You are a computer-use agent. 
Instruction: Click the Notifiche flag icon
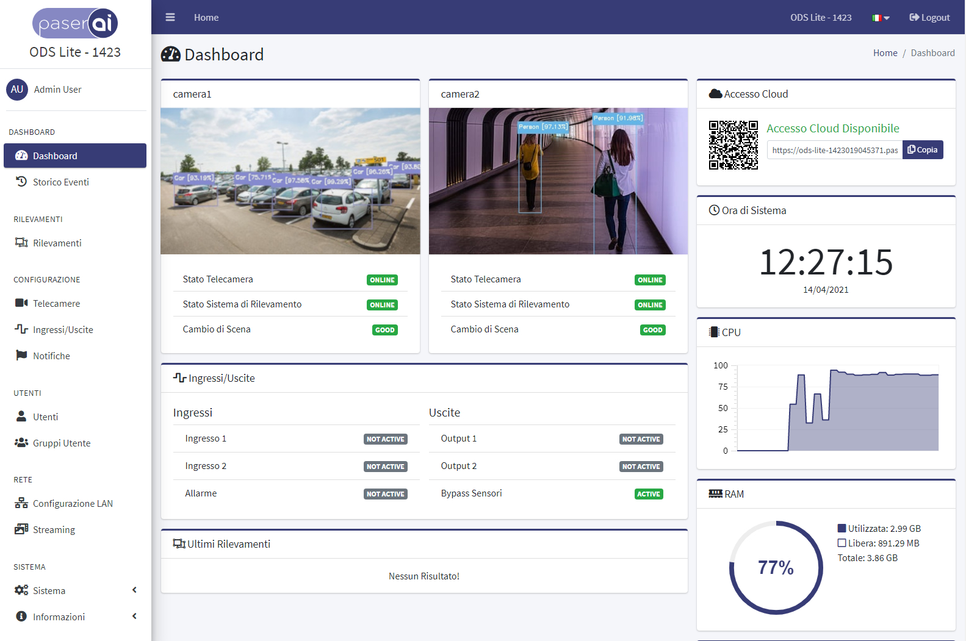(21, 356)
